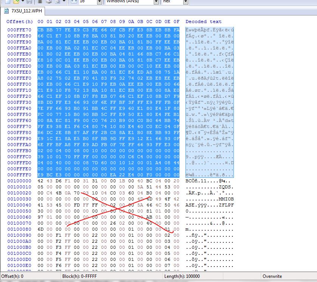The width and height of the screenshot is (317, 282).
Task: Click offset row 000FFFF0
Action: tap(19, 175)
